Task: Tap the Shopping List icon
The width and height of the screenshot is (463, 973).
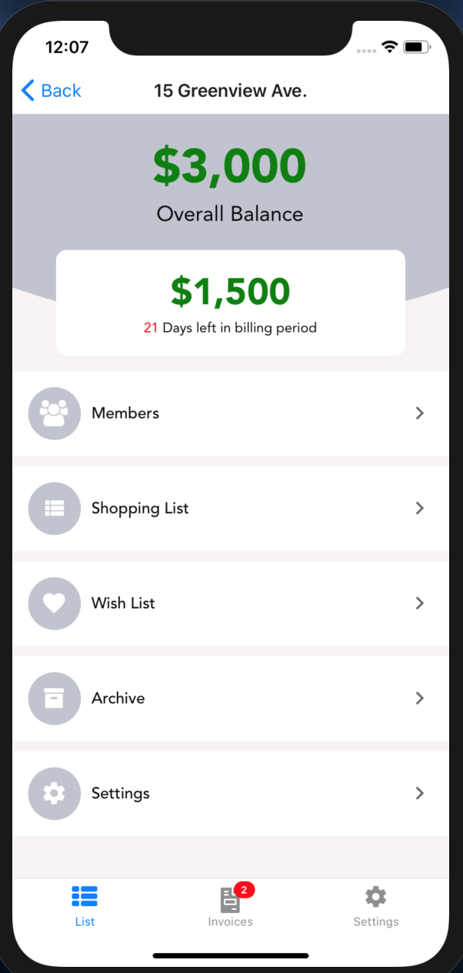Action: click(x=54, y=508)
